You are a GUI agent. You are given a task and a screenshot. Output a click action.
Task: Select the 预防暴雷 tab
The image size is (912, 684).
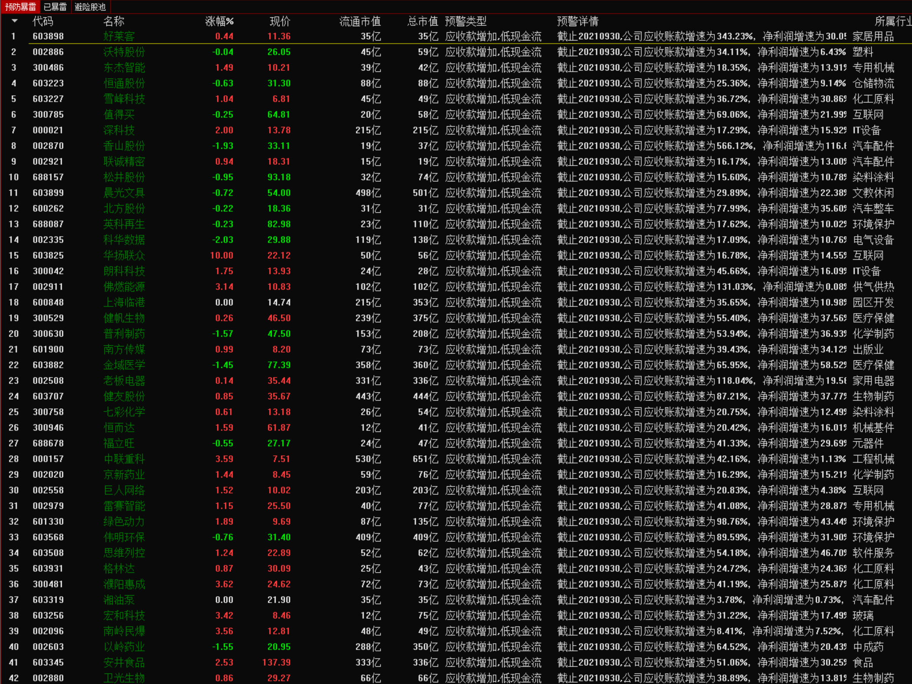tap(20, 7)
